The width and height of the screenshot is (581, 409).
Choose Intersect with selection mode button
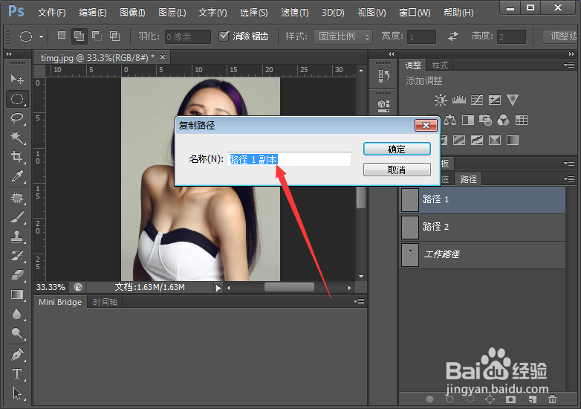point(115,36)
